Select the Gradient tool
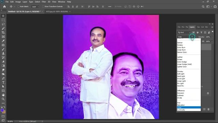The image size is (218, 123). click(3, 66)
